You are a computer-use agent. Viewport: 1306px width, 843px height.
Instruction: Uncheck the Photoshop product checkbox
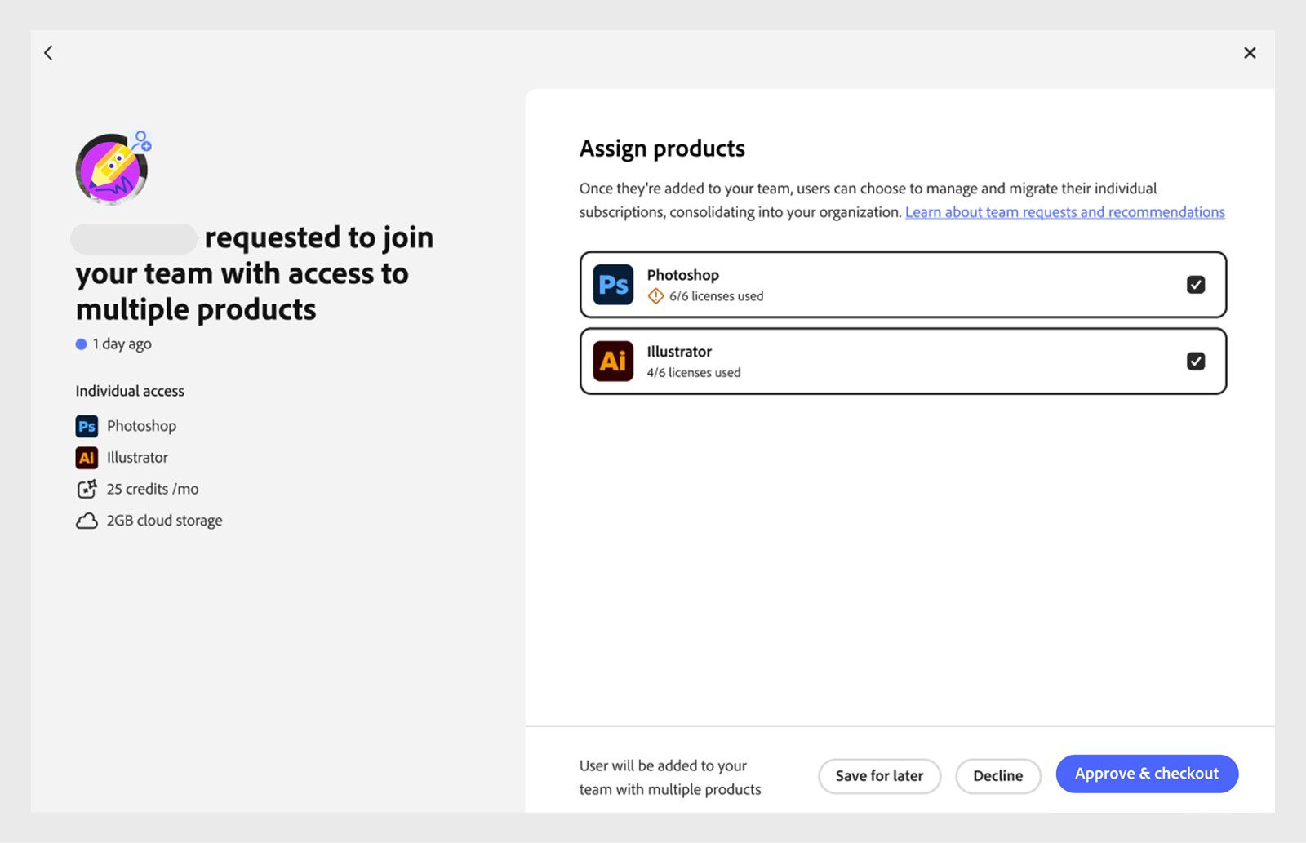[1196, 285]
